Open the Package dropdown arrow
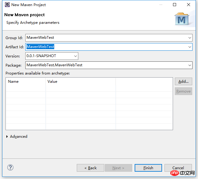The image size is (198, 179). (x=190, y=65)
